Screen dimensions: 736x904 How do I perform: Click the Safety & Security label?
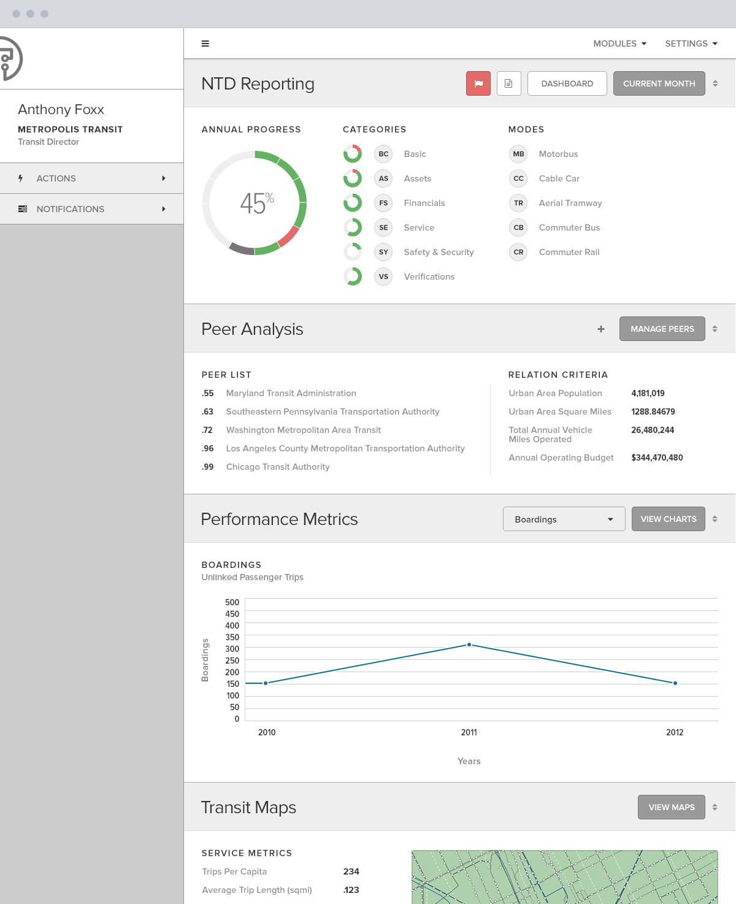coord(439,252)
